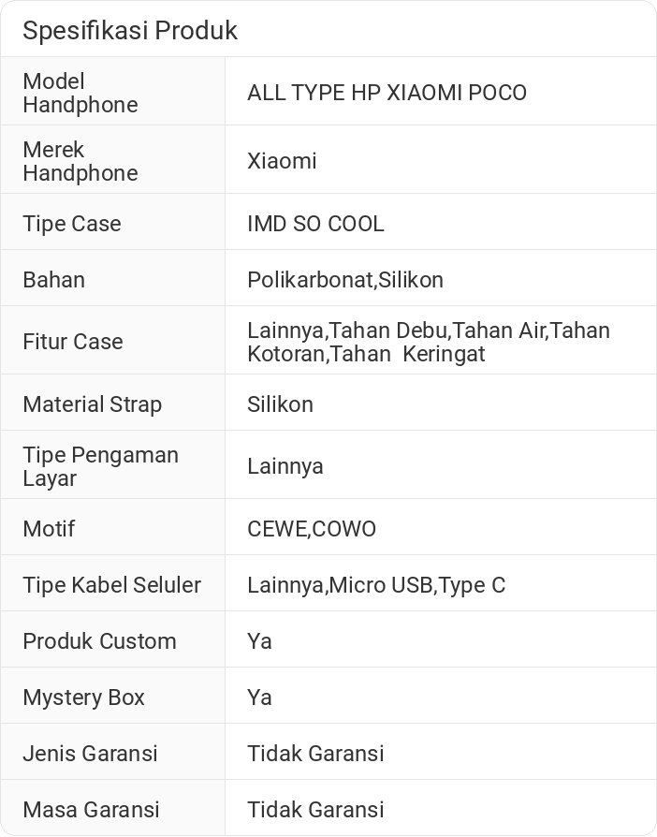The width and height of the screenshot is (657, 837).
Task: Select the Jenis Garansi label
Action: [x=90, y=754]
